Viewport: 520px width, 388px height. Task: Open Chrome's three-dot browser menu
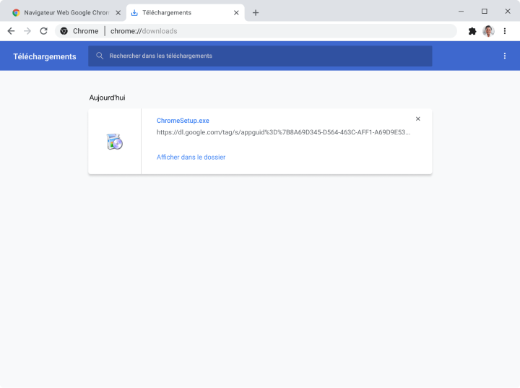[x=505, y=31]
